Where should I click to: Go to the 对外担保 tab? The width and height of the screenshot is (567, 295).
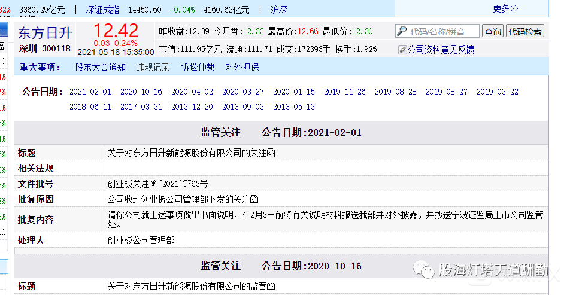point(242,68)
